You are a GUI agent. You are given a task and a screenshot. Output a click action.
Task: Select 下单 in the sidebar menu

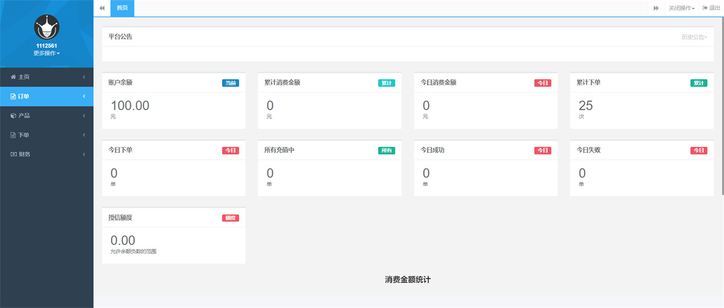pyautogui.click(x=24, y=135)
